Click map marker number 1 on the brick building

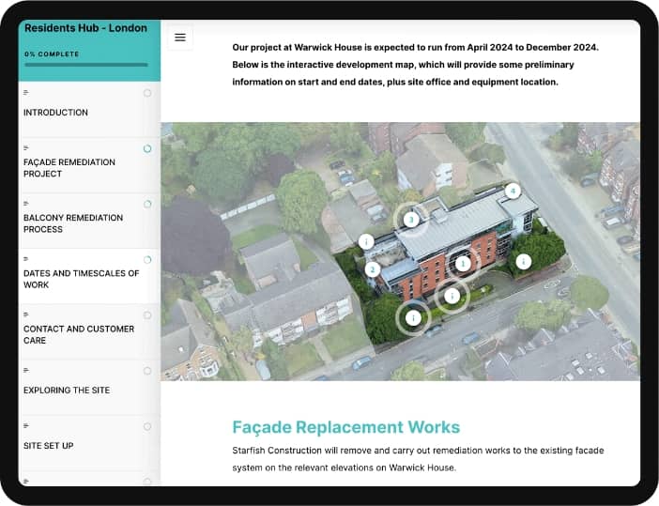[x=462, y=262]
